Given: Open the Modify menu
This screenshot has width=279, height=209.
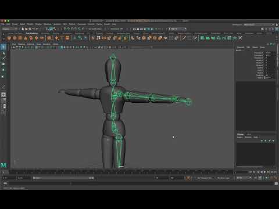Looking at the screenshot, I should (30, 24).
